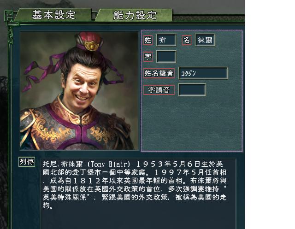Click the 列傳 biography button
This screenshot has height=229, width=295.
[27, 162]
